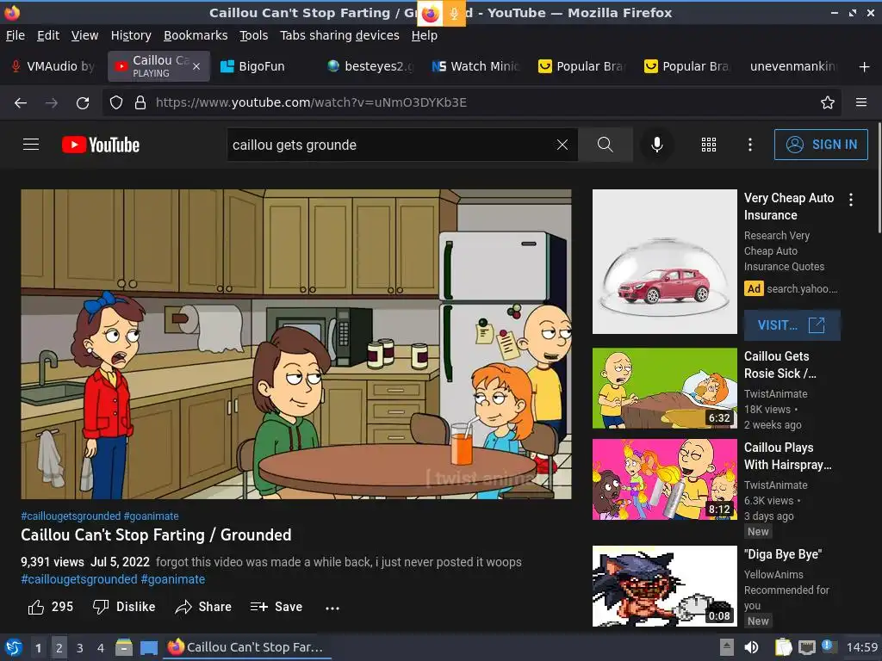
Task: View site security padlock info
Action: click(x=140, y=102)
